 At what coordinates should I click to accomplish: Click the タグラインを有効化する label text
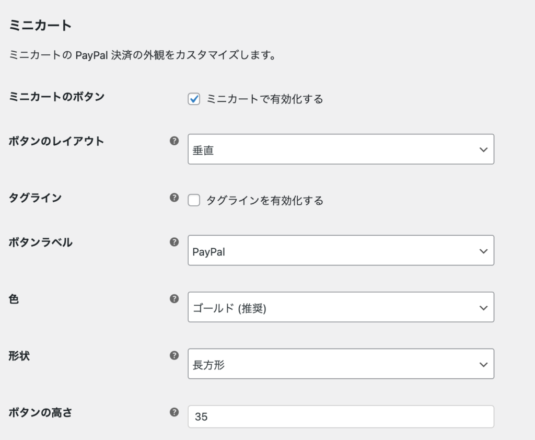pos(265,200)
